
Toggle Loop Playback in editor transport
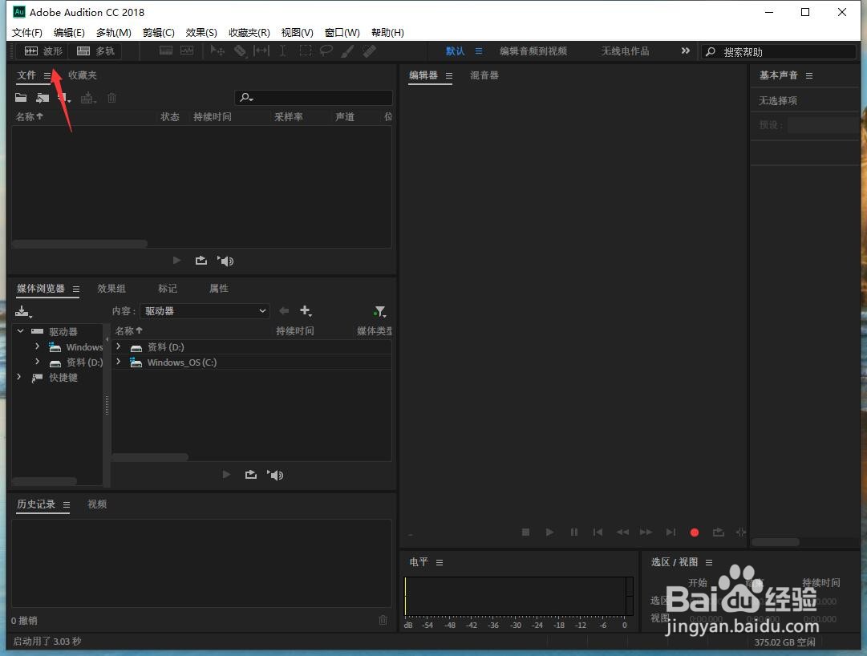coord(719,532)
